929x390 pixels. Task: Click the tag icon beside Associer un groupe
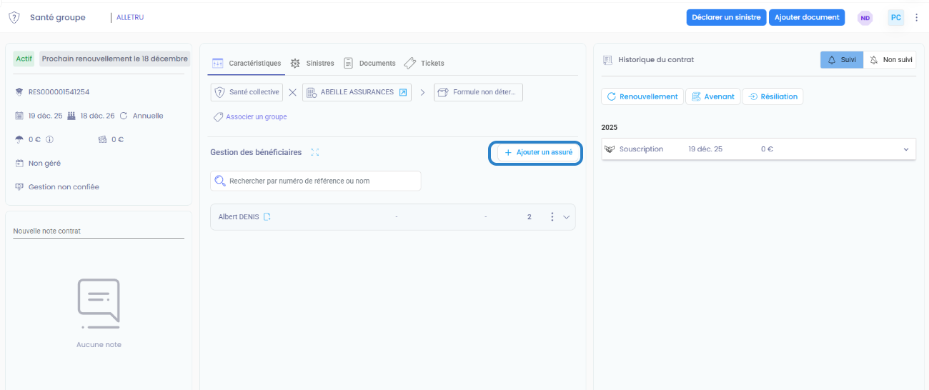[218, 116]
